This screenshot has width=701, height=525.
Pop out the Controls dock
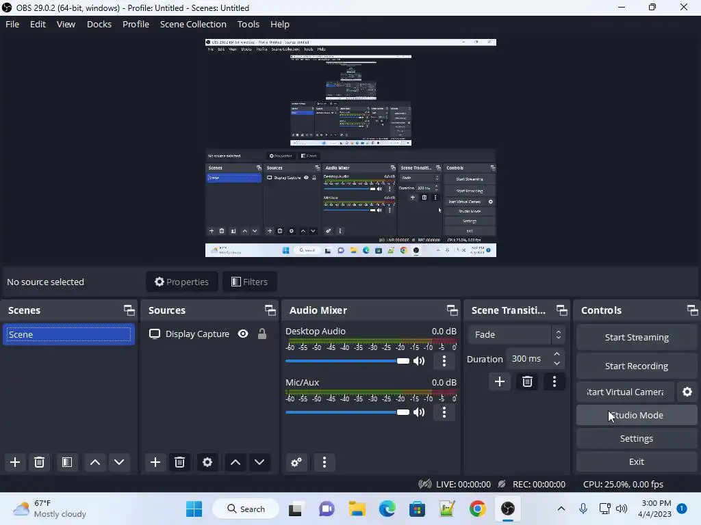click(x=692, y=310)
